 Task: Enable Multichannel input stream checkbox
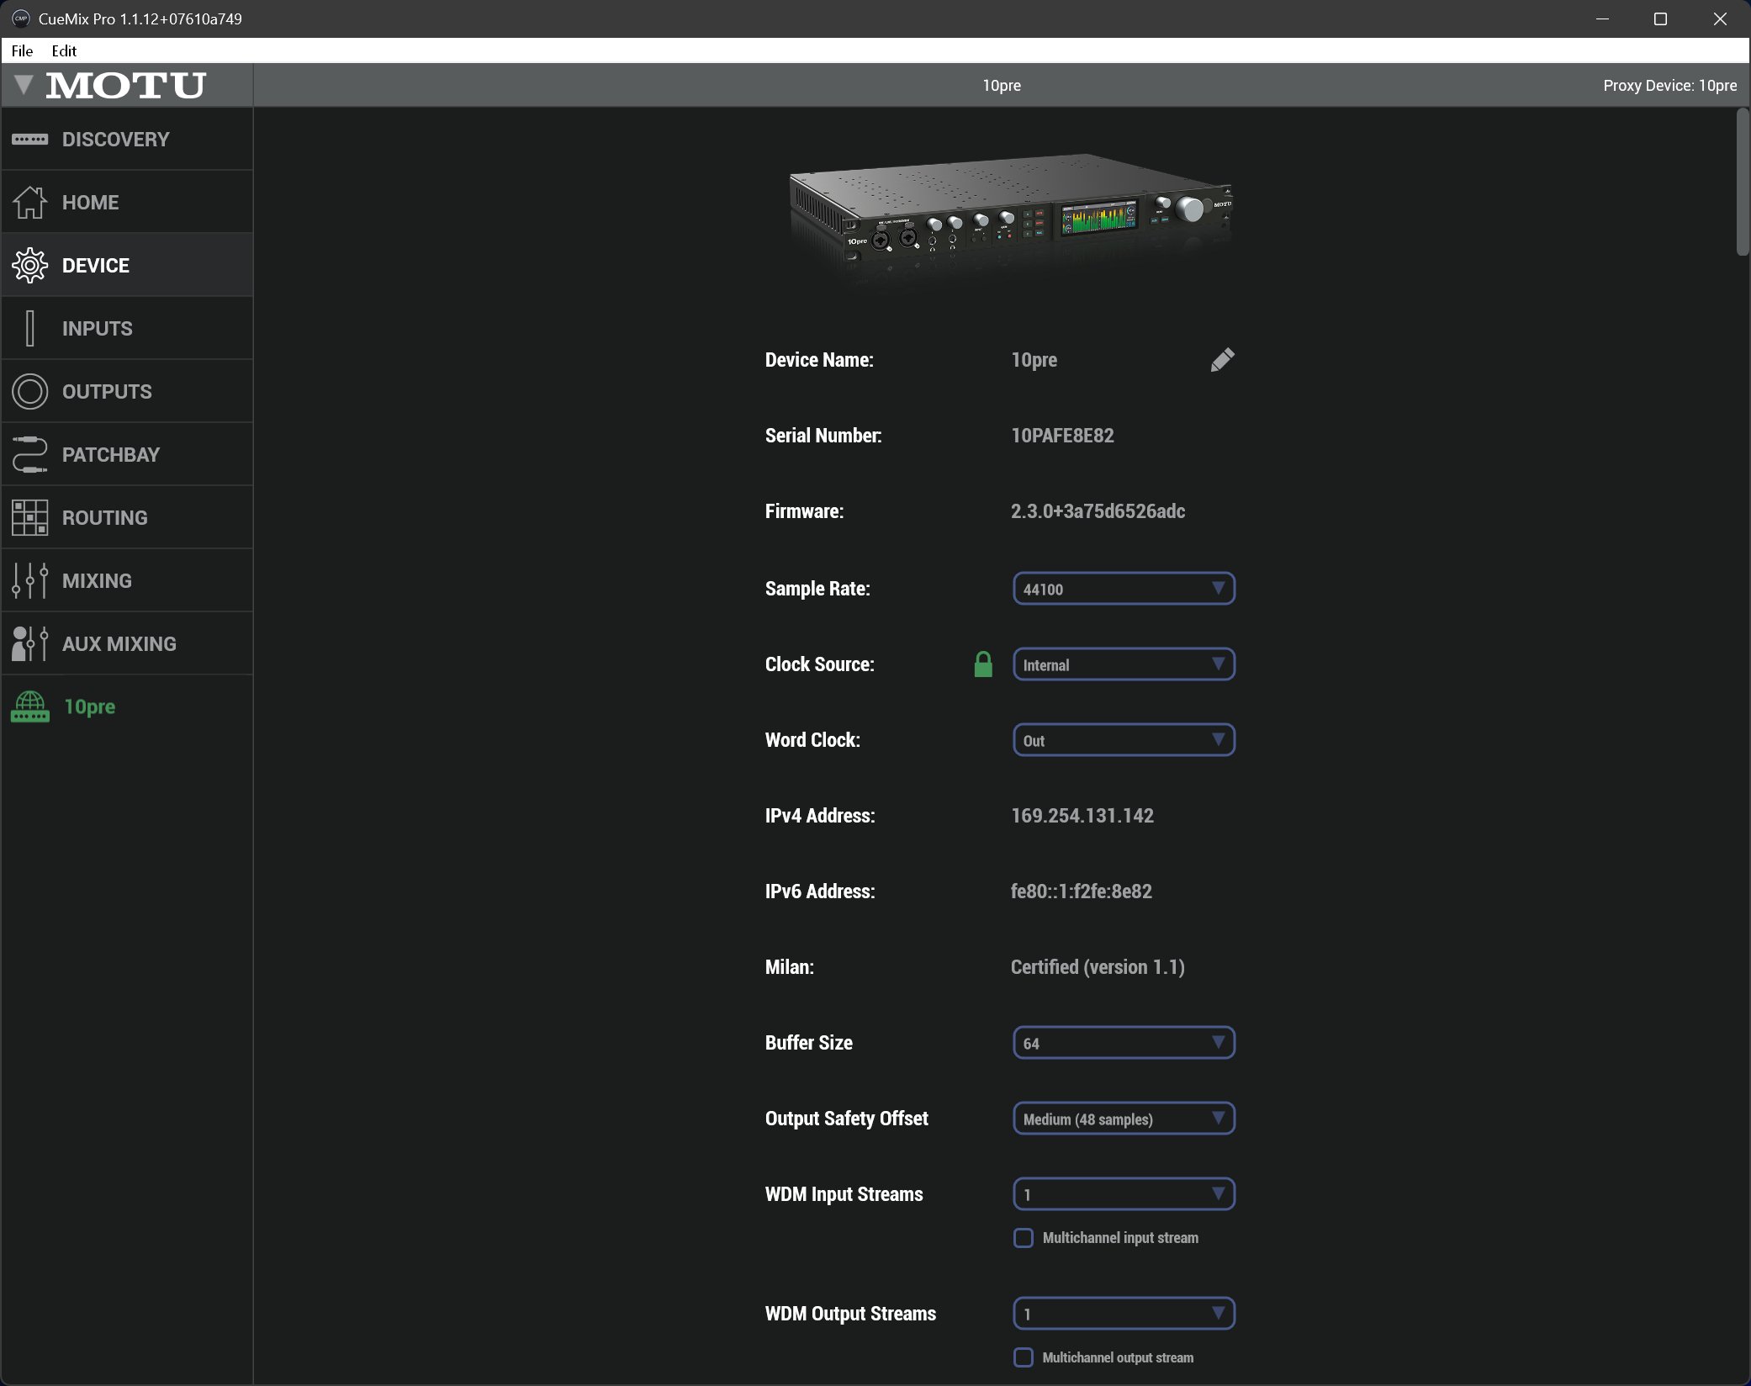tap(1024, 1238)
